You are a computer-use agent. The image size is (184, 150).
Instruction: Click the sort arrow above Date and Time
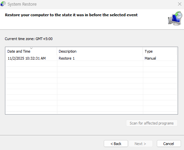(31, 48)
